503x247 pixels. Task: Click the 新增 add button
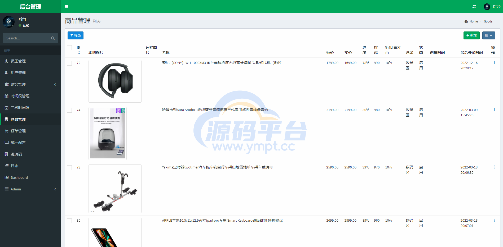pyautogui.click(x=471, y=35)
